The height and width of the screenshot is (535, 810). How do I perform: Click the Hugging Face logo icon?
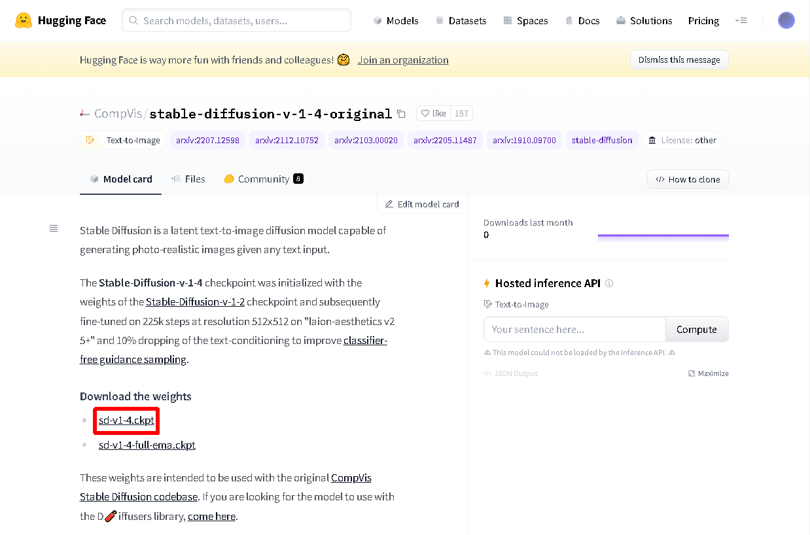tap(24, 21)
